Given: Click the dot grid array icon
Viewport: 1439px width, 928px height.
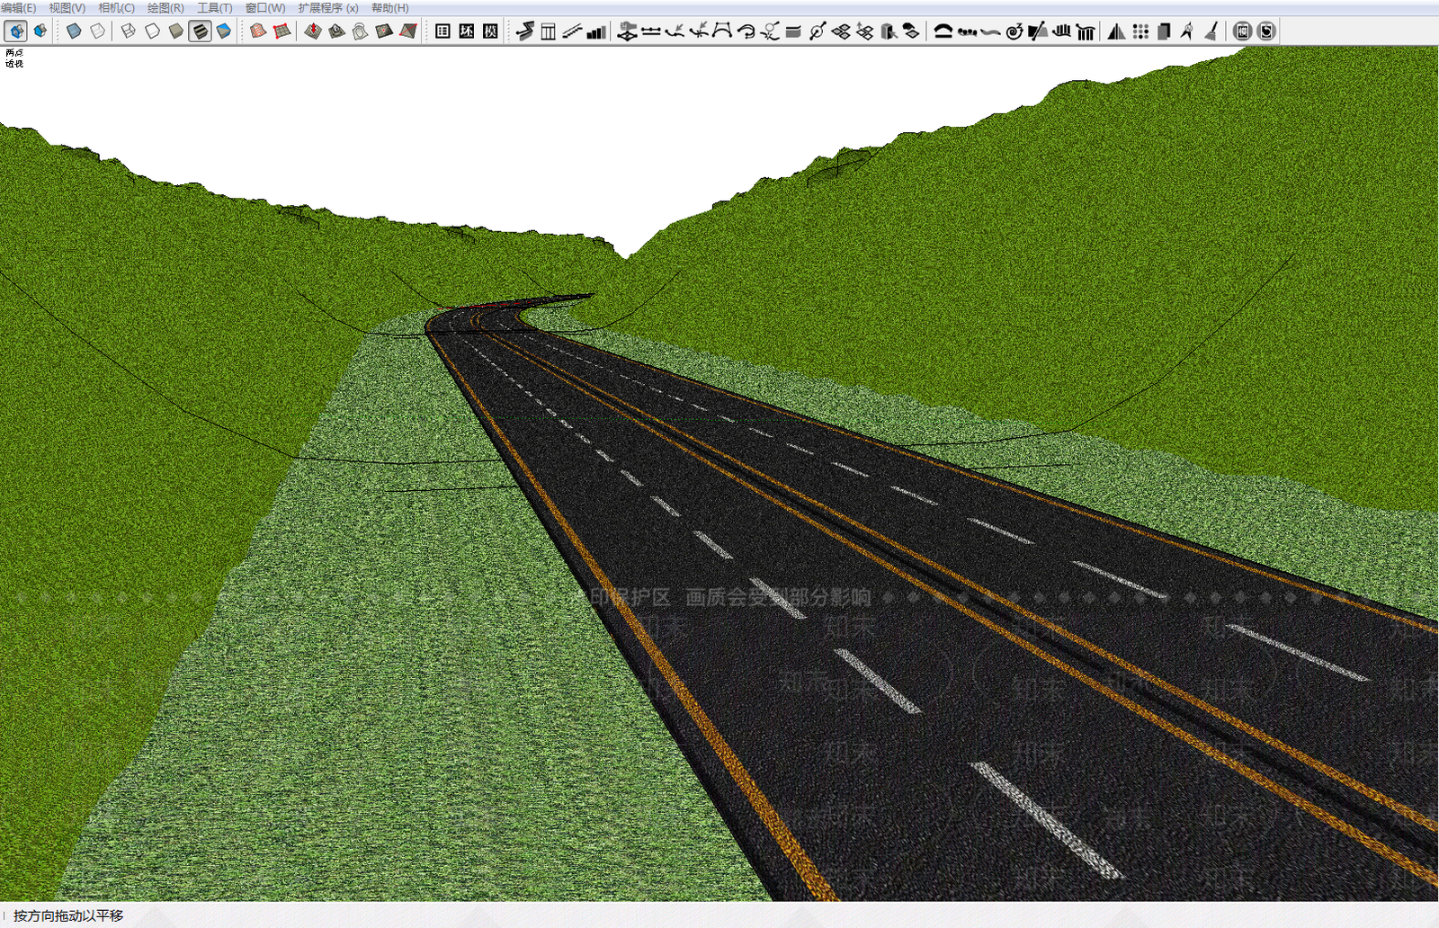Looking at the screenshot, I should 1140,31.
